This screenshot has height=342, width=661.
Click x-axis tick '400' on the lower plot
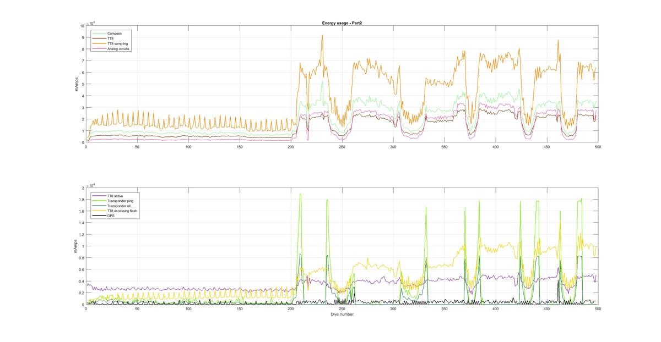tap(495, 309)
